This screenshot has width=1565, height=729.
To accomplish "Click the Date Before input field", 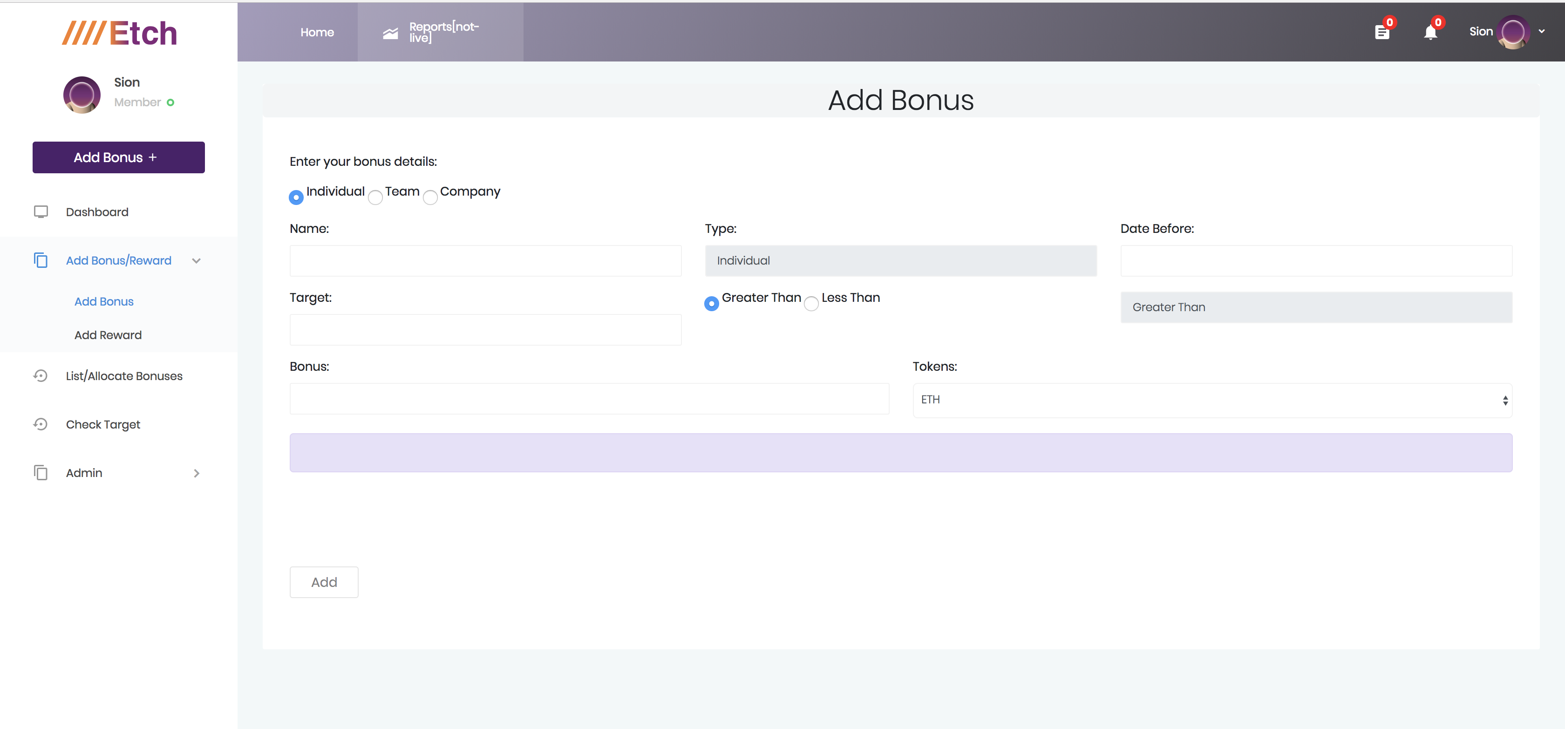I will [1316, 260].
